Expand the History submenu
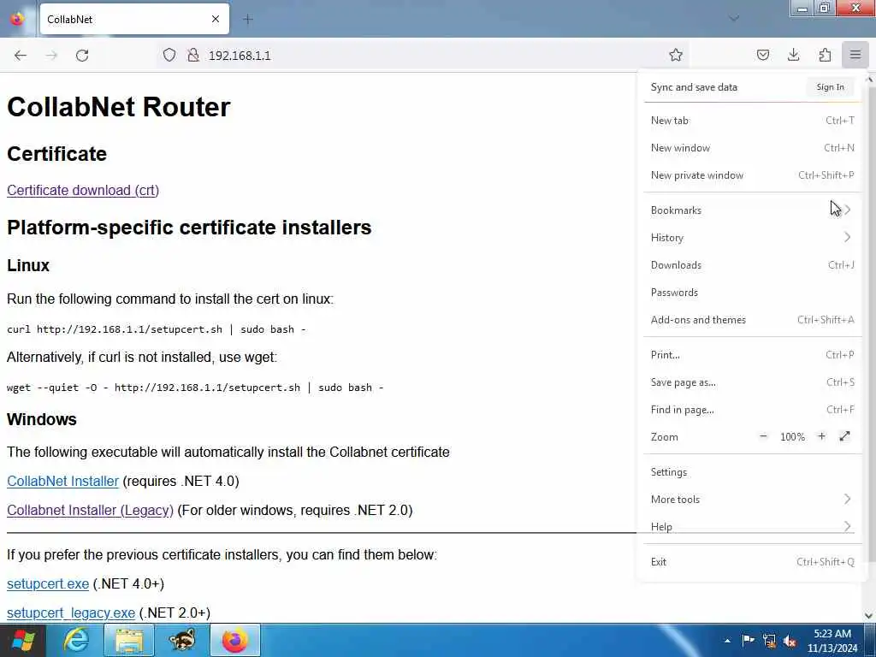This screenshot has width=876, height=657. pos(752,238)
